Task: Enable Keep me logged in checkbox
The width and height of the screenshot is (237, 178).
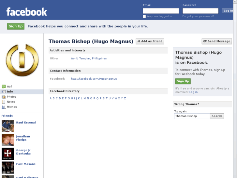Action: 144,17
